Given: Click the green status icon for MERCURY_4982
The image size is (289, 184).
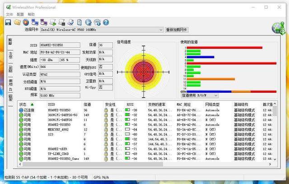Looking at the screenshot, I should tap(21, 130).
